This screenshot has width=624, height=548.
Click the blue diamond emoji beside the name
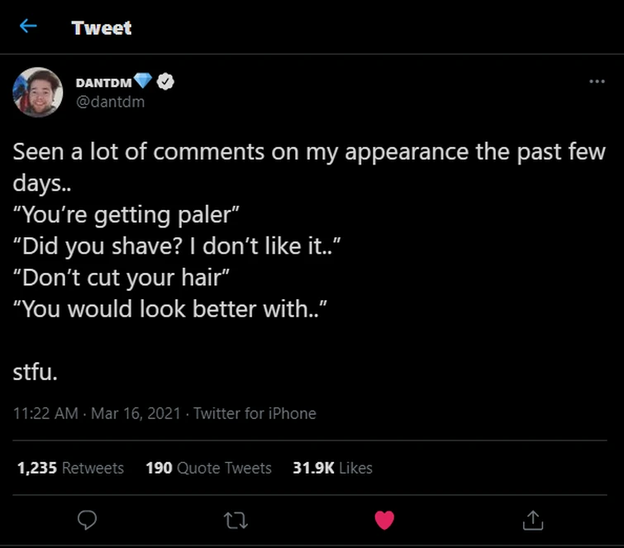point(143,81)
